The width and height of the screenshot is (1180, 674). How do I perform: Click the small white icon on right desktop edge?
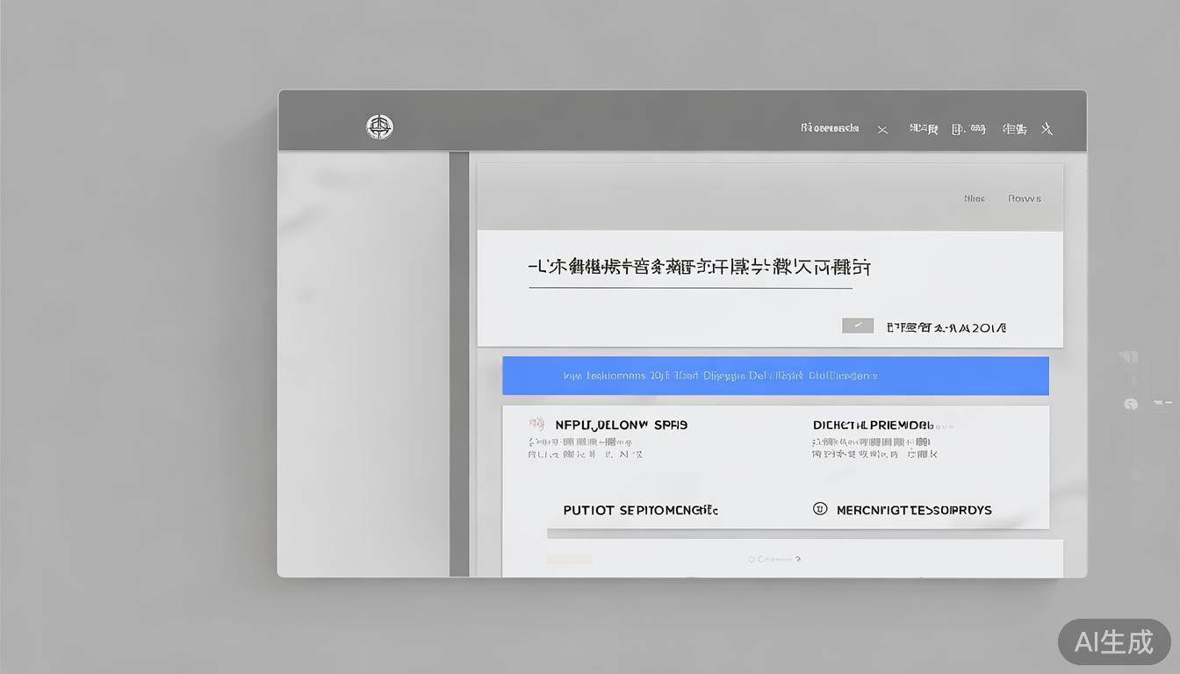1129,357
